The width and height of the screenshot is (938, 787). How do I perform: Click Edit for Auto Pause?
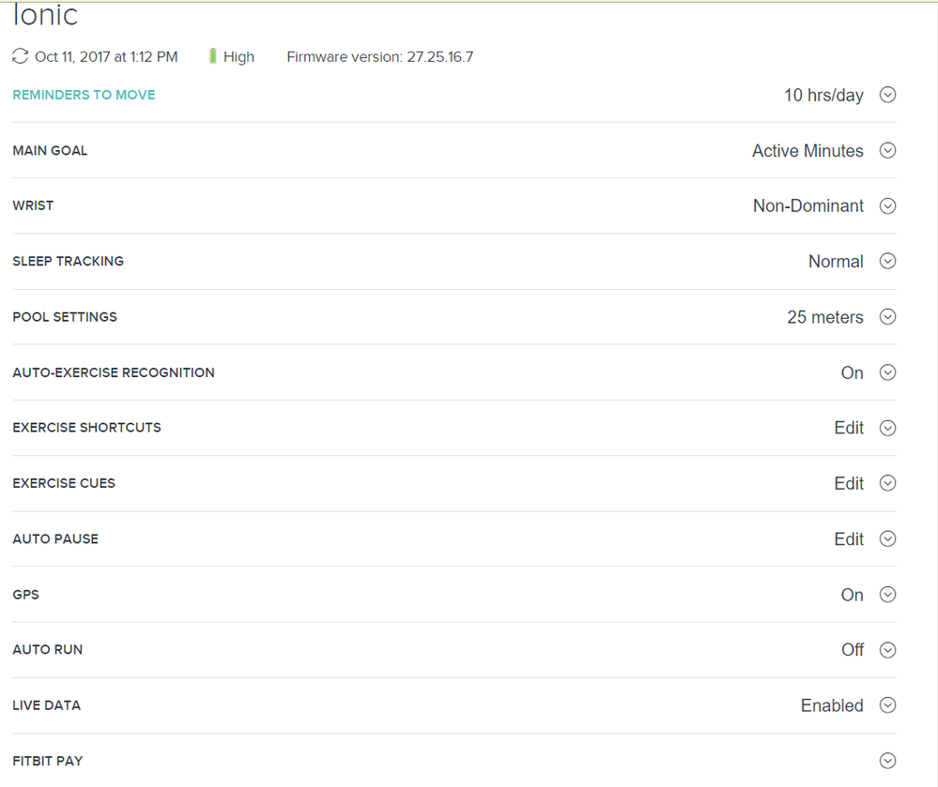point(849,539)
